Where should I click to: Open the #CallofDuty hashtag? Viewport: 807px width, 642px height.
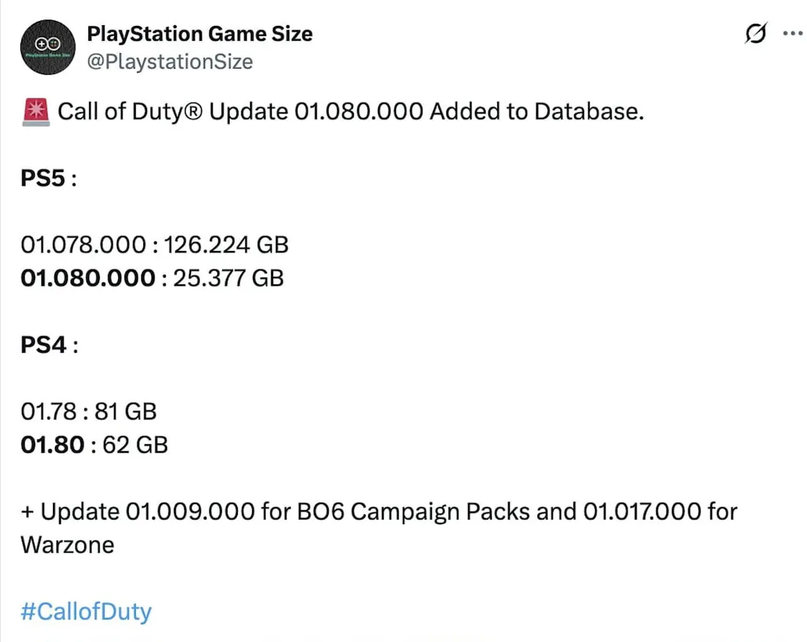pyautogui.click(x=86, y=611)
